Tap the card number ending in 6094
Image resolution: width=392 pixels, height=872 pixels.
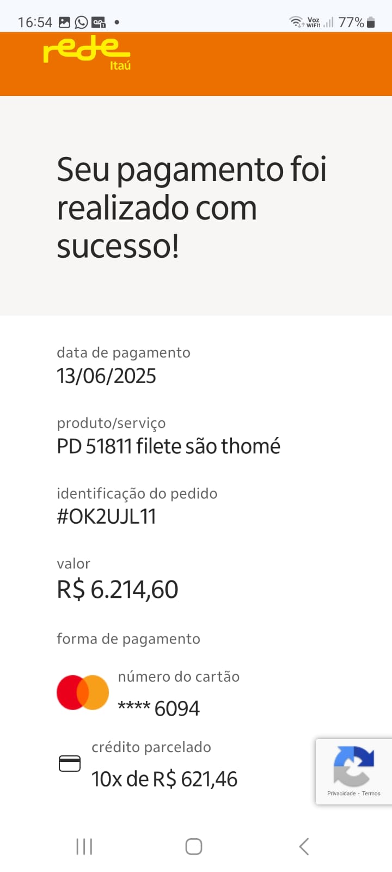tap(159, 708)
